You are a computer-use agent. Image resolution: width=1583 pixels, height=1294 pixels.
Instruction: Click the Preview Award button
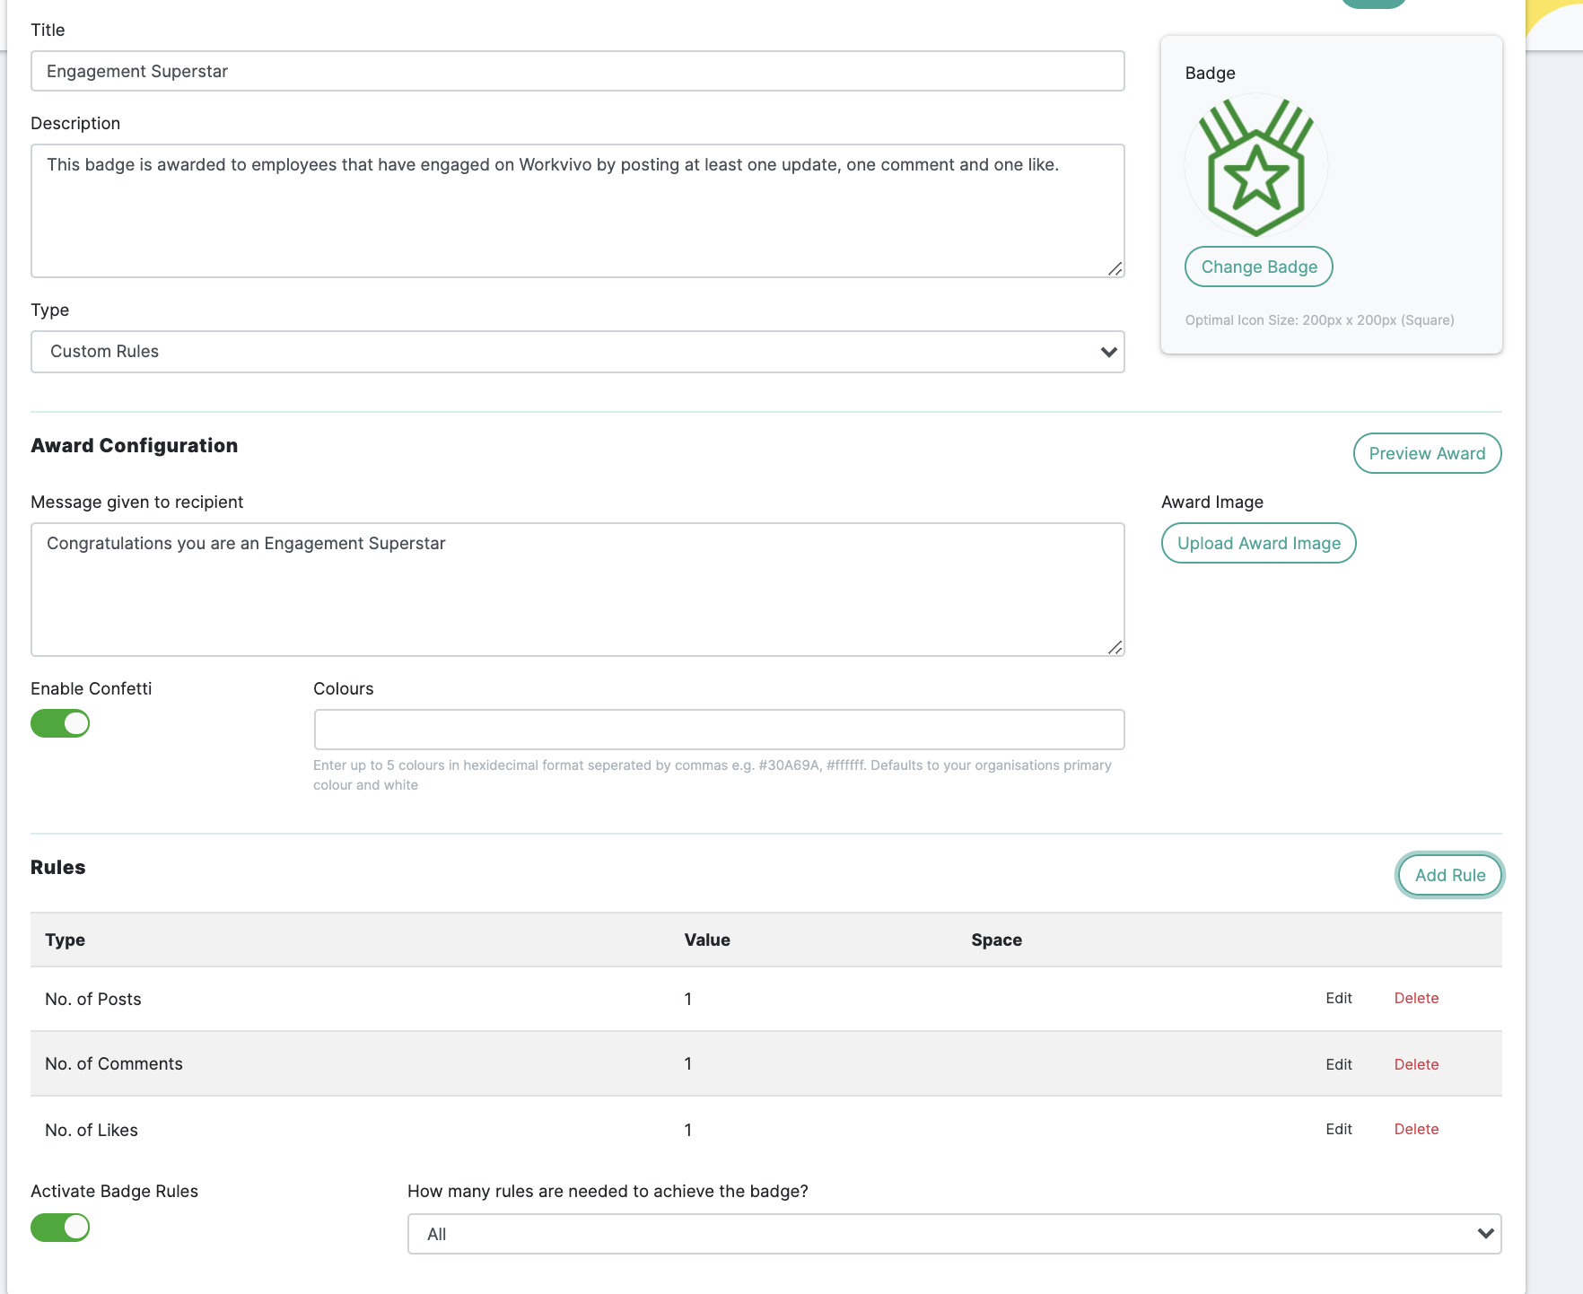[x=1427, y=453]
